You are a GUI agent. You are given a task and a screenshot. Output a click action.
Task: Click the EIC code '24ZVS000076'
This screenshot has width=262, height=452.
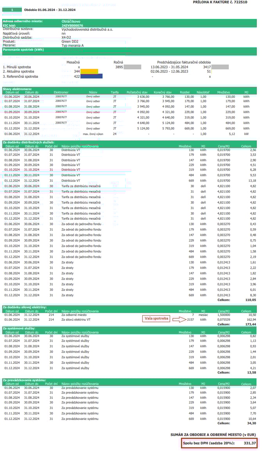(72, 25)
